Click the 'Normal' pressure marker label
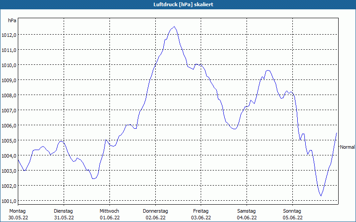Image resolution: width=356 pixels, height=222 pixels. click(x=348, y=147)
